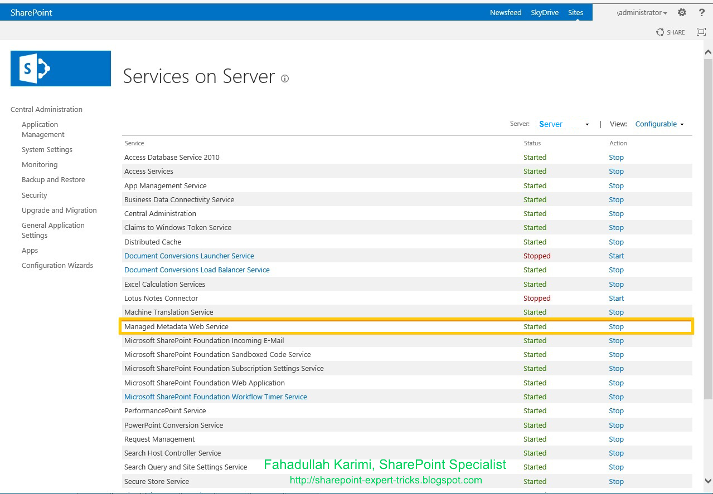Open SharePoint help with the question mark icon
Screen dimensions: 713x494
701,12
